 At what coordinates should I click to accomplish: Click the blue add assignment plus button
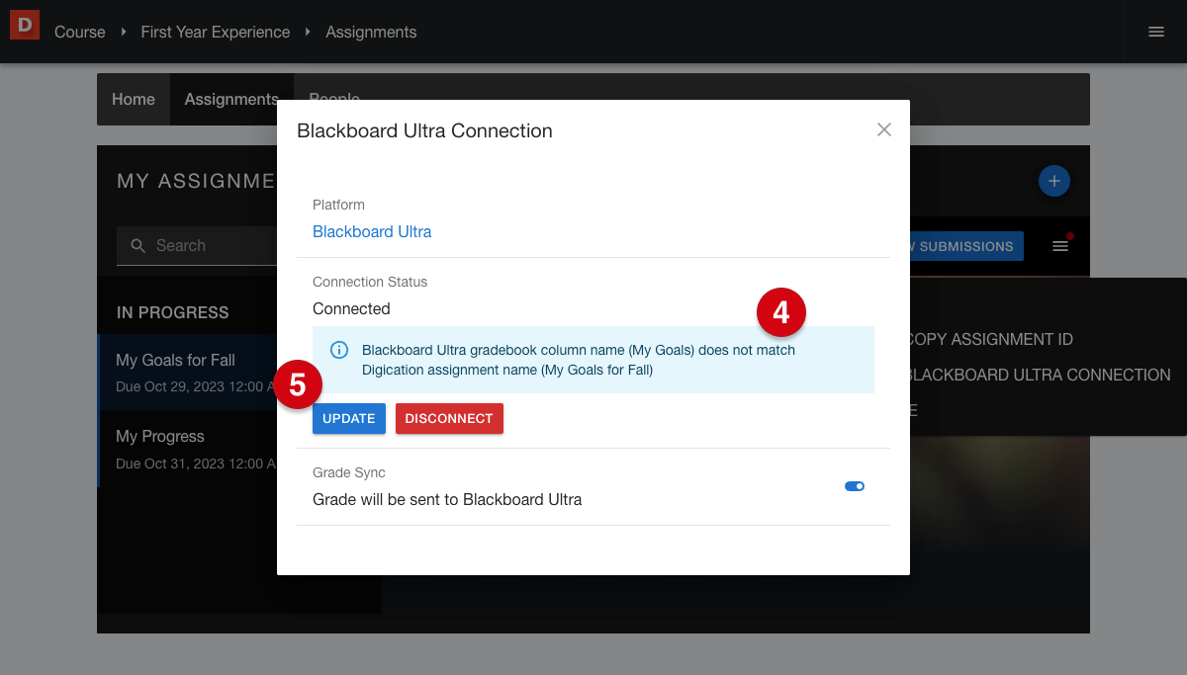(x=1054, y=181)
